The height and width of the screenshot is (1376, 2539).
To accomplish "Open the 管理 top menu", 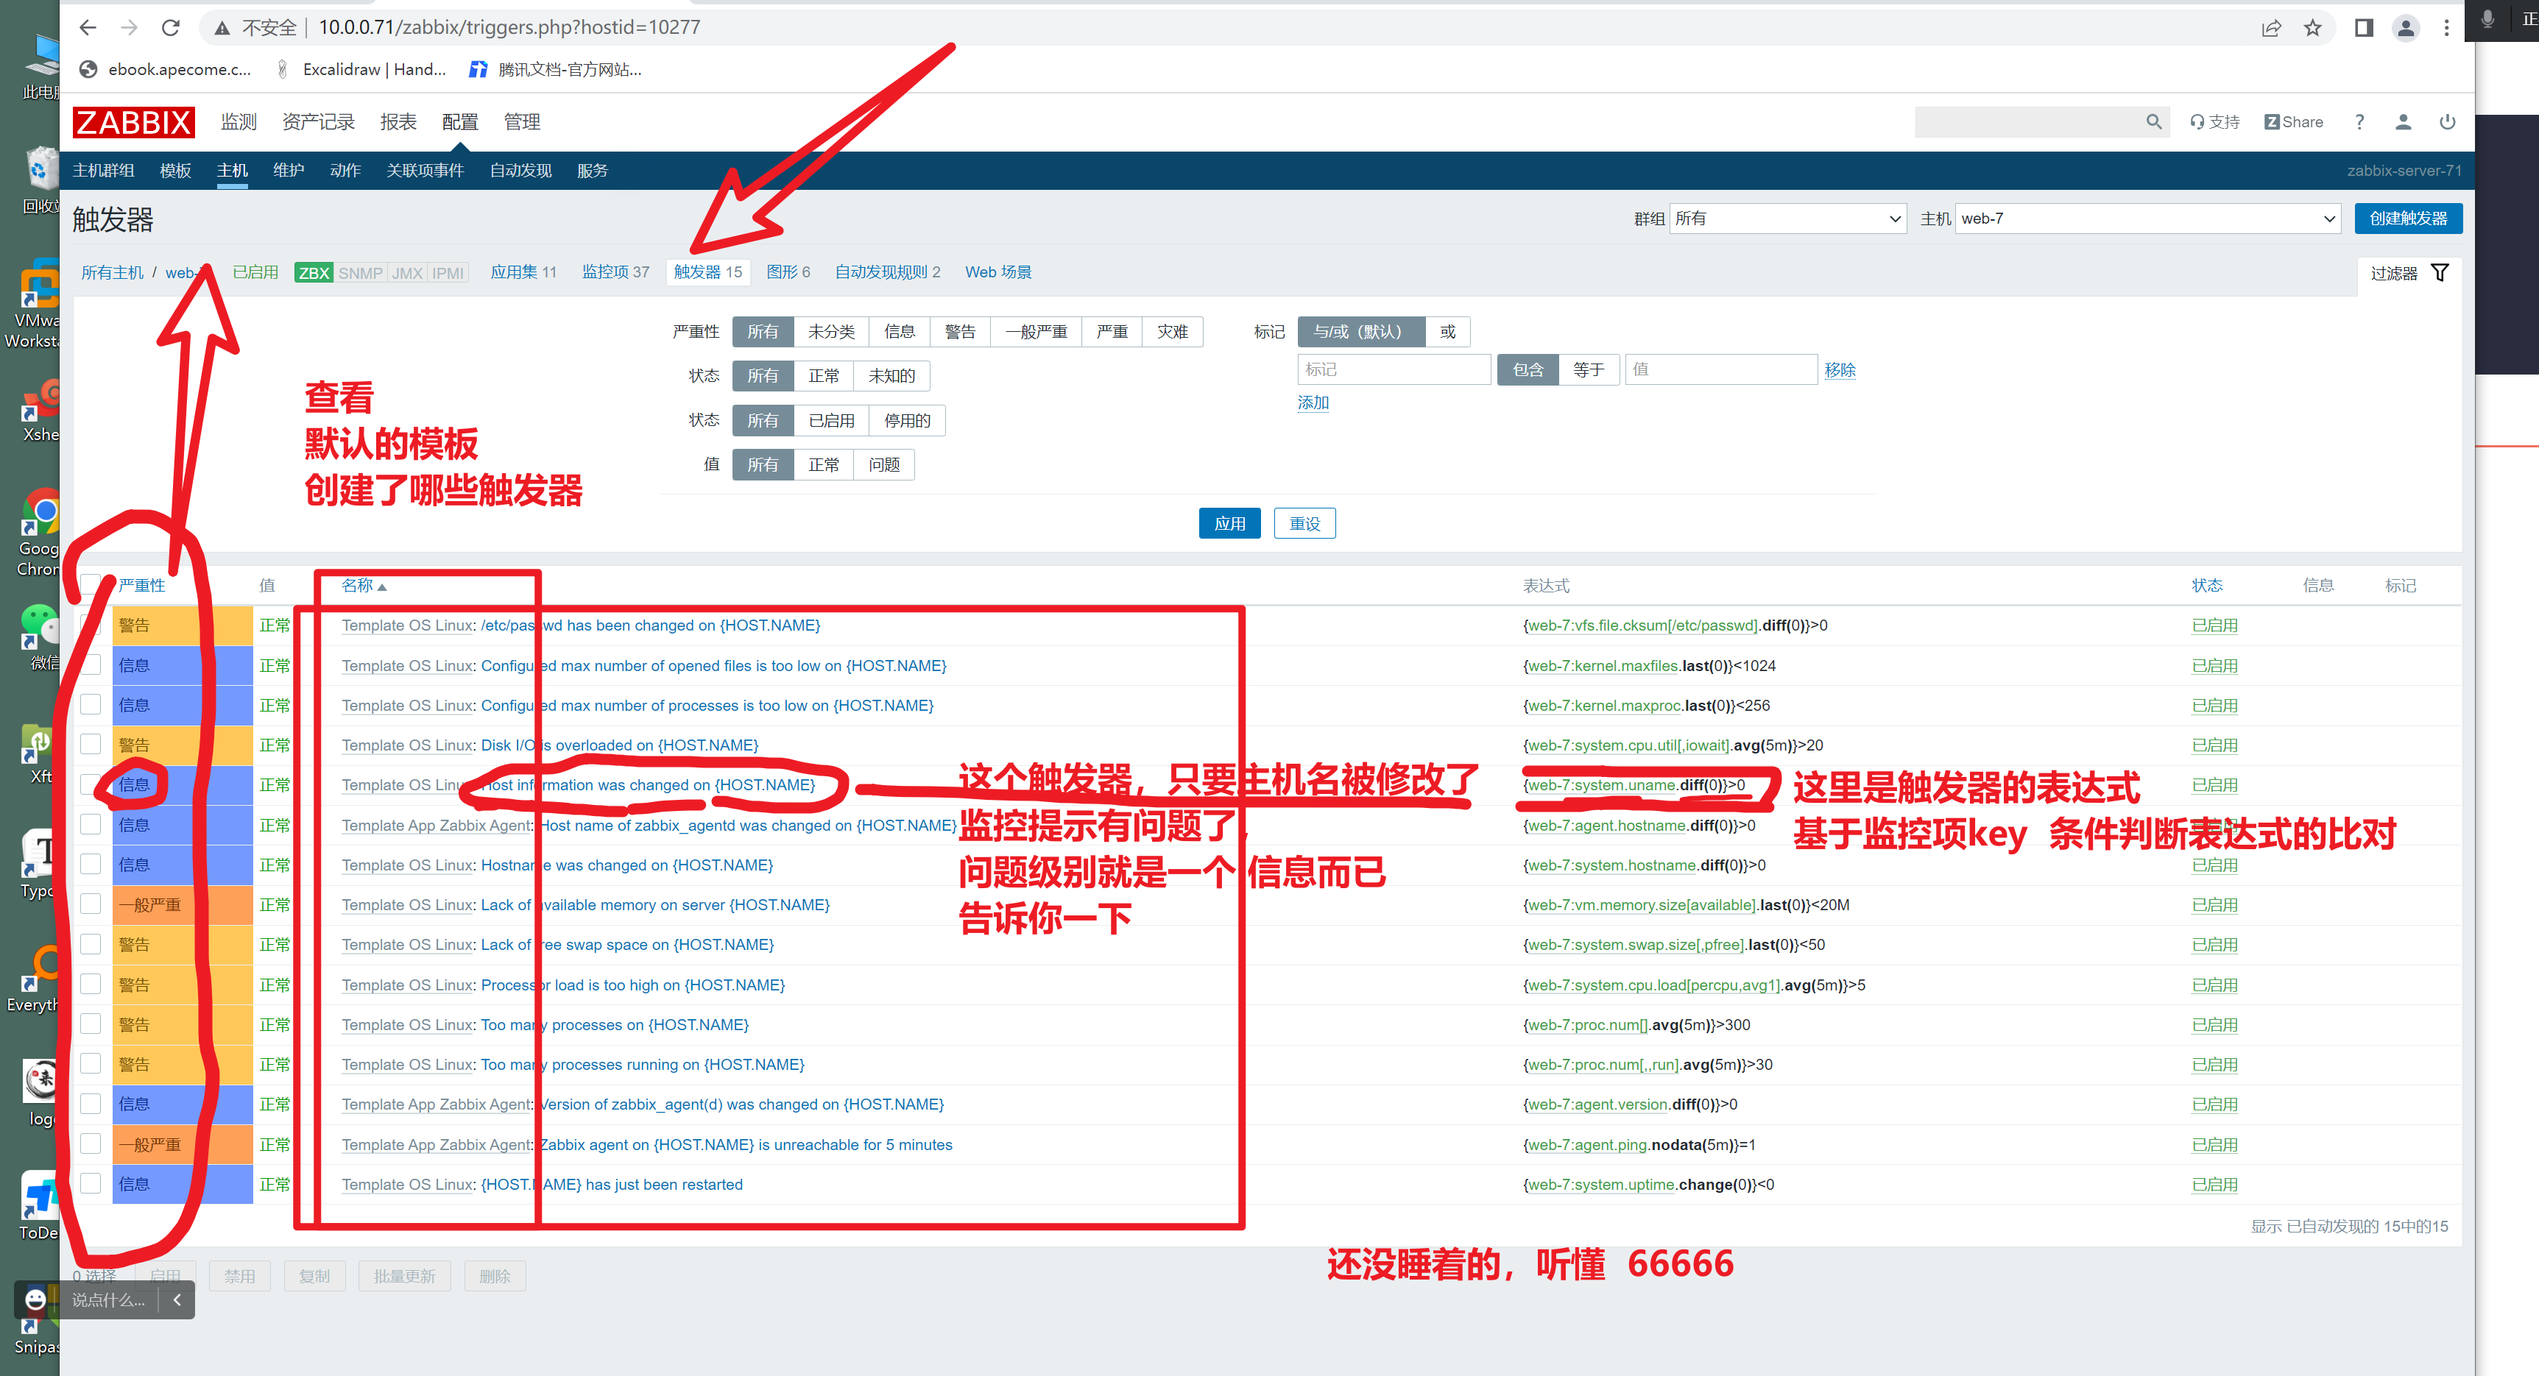I will (x=521, y=122).
